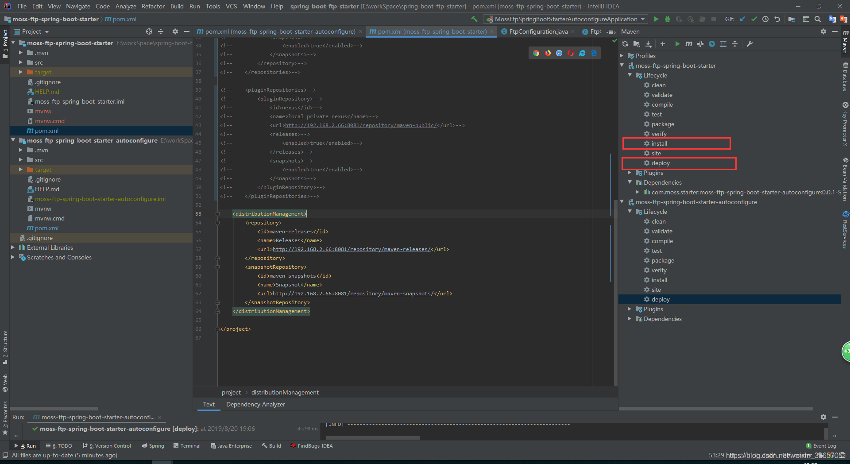Viewport: 850px width, 464px height.
Task: Collapse all nodes in the Maven tree
Action: coord(735,44)
